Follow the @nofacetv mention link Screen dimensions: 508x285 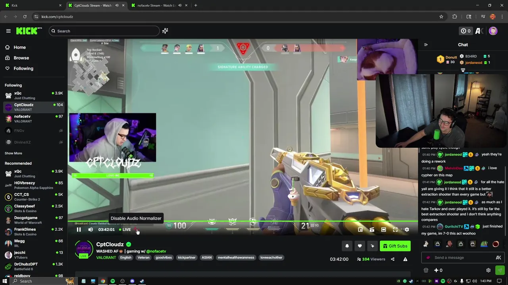pyautogui.click(x=156, y=251)
